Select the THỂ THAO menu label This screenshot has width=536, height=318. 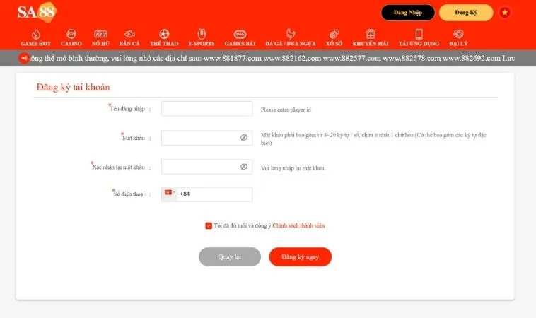164,44
